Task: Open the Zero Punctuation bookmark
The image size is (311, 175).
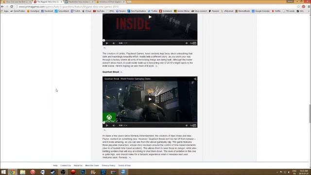Action: (137, 11)
